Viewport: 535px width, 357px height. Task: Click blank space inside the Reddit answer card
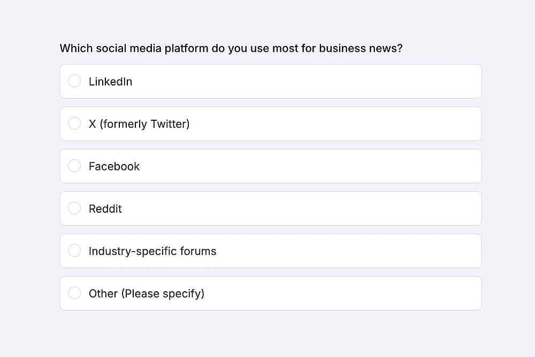point(307,208)
